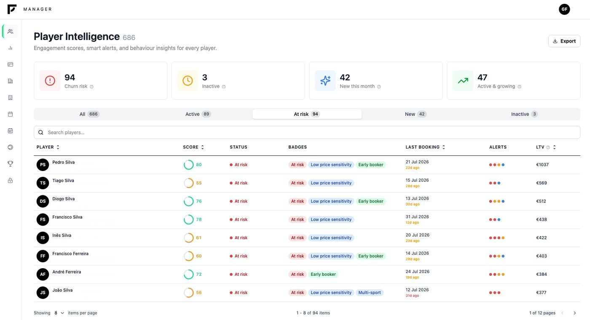590x320 pixels.
Task: Open Francisco Ferreira's player name
Action: tap(70, 254)
